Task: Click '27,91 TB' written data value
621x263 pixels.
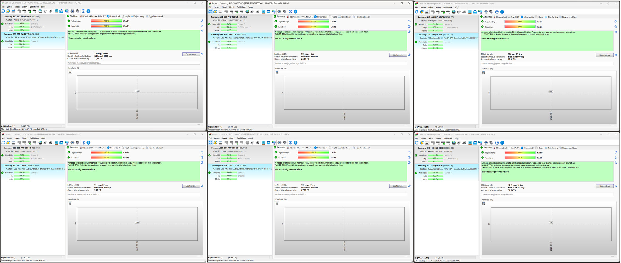Action: click(305, 190)
